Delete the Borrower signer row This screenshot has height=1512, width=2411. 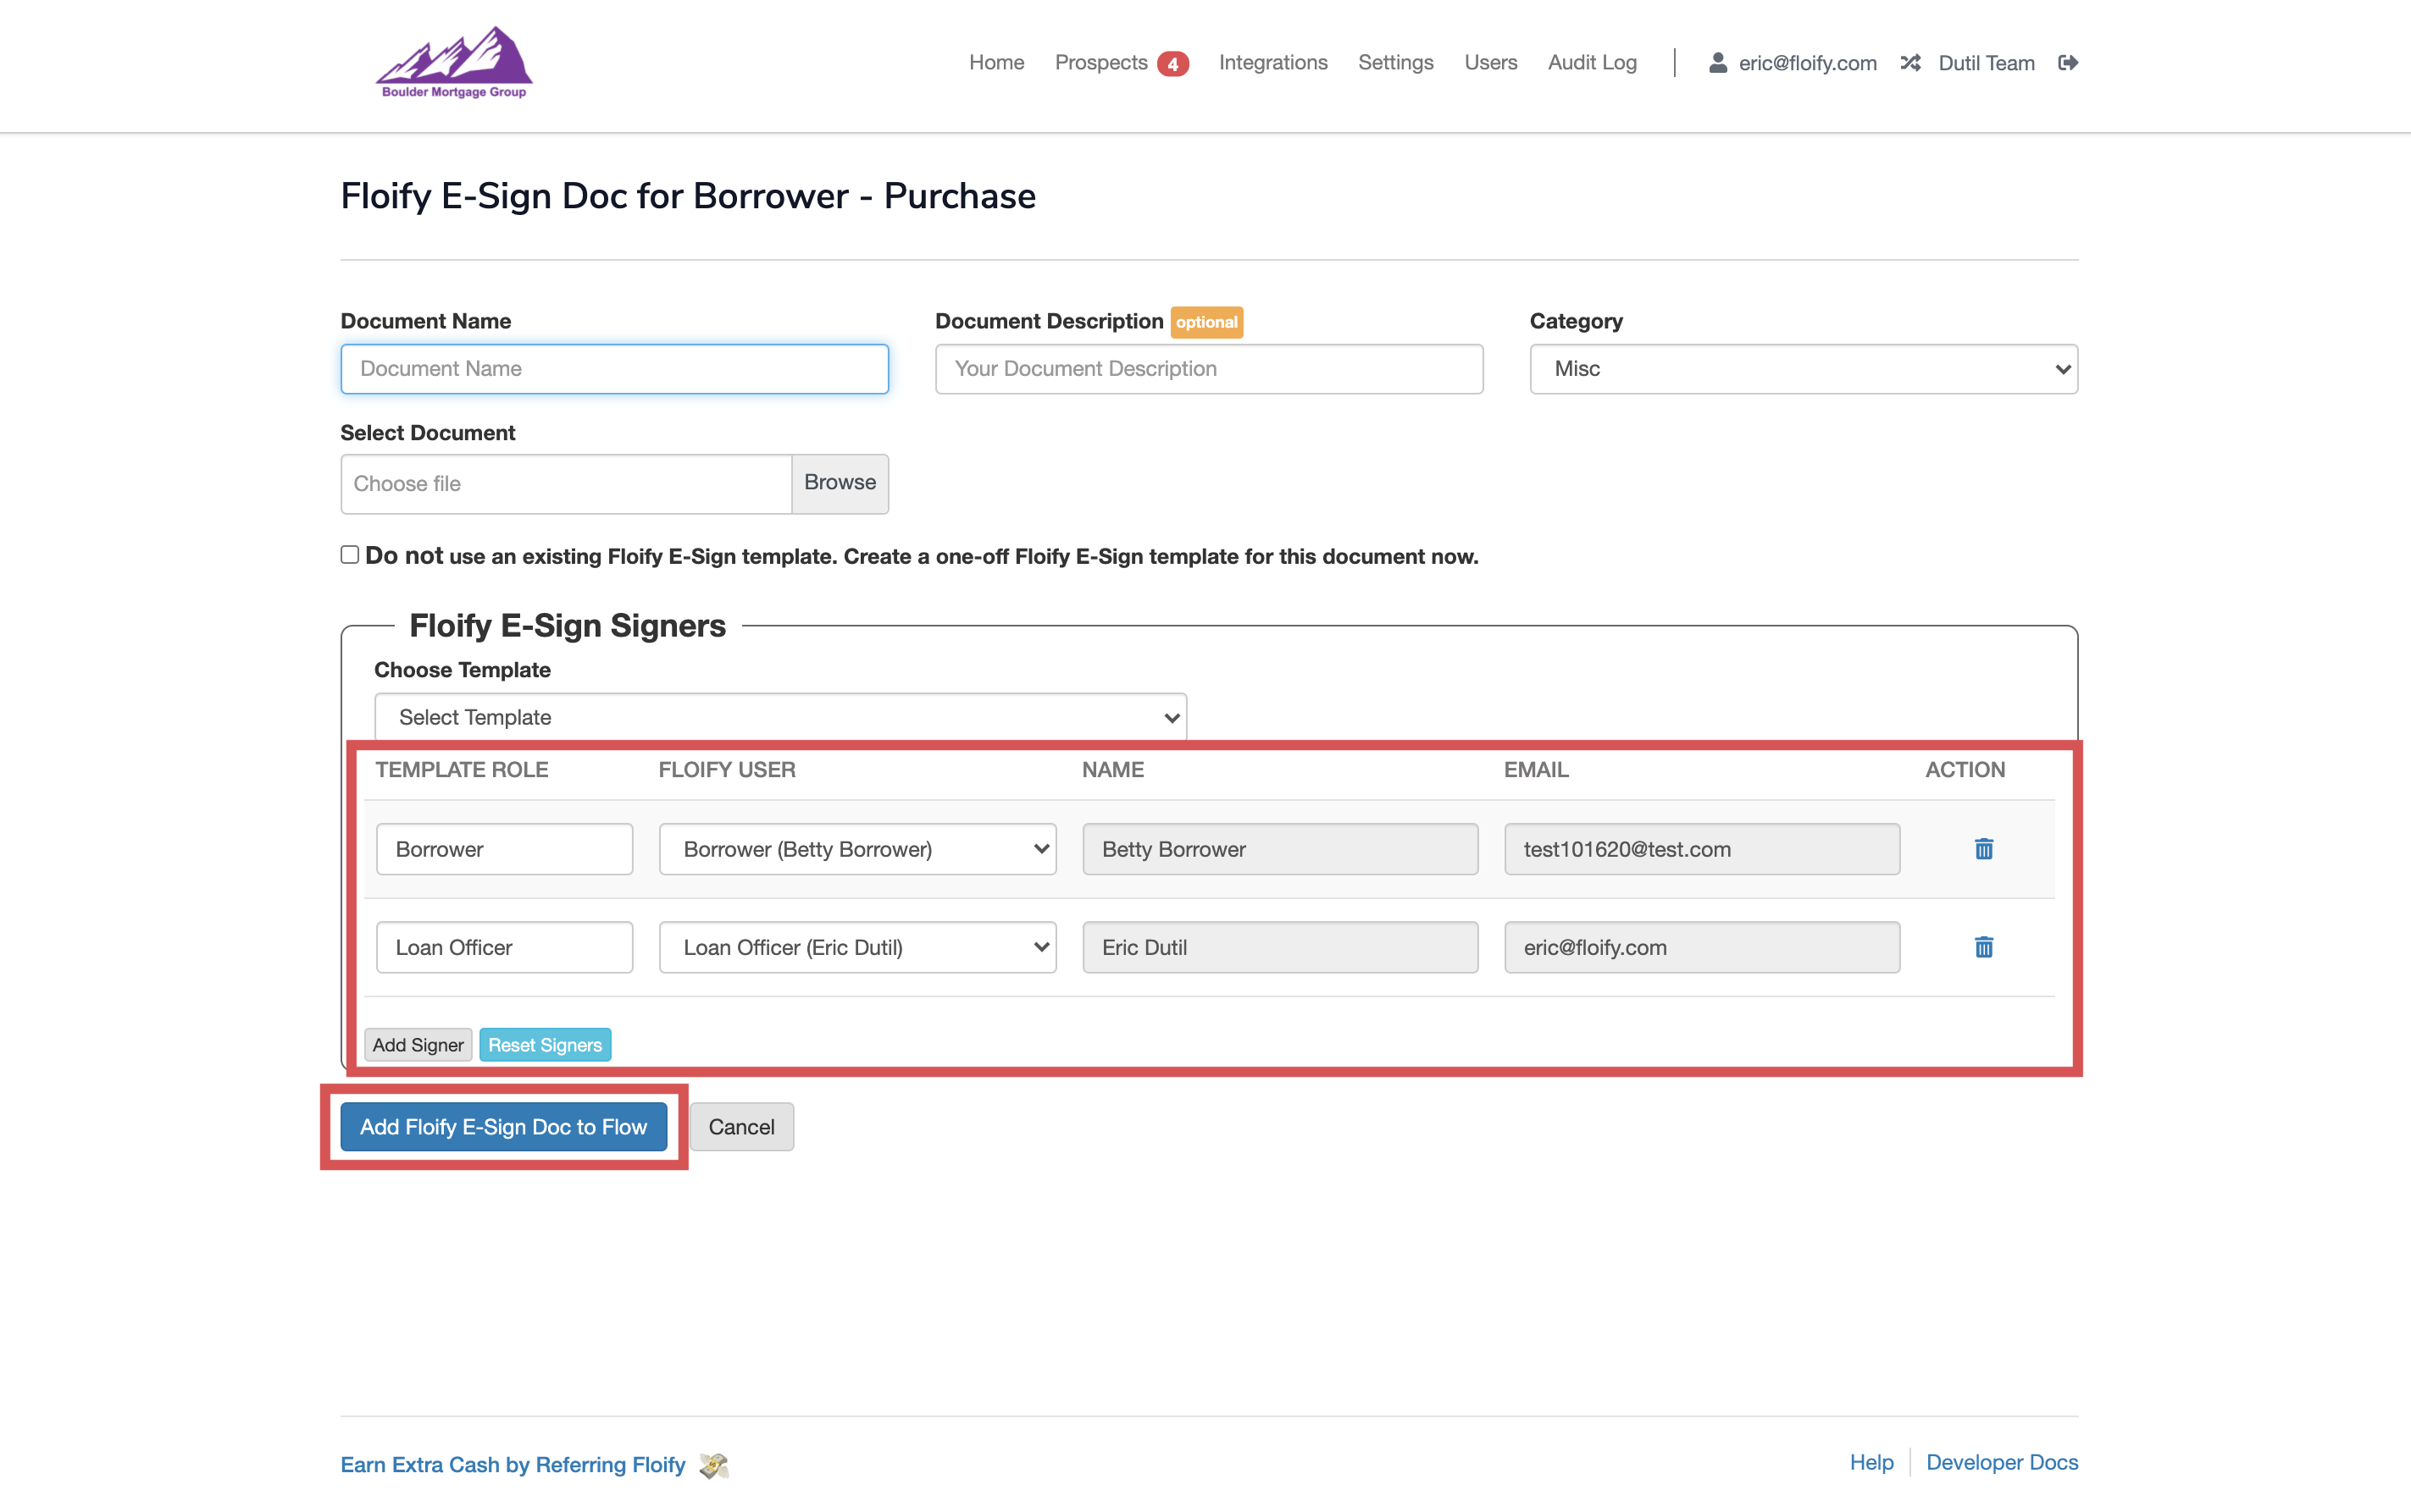[x=1983, y=849]
